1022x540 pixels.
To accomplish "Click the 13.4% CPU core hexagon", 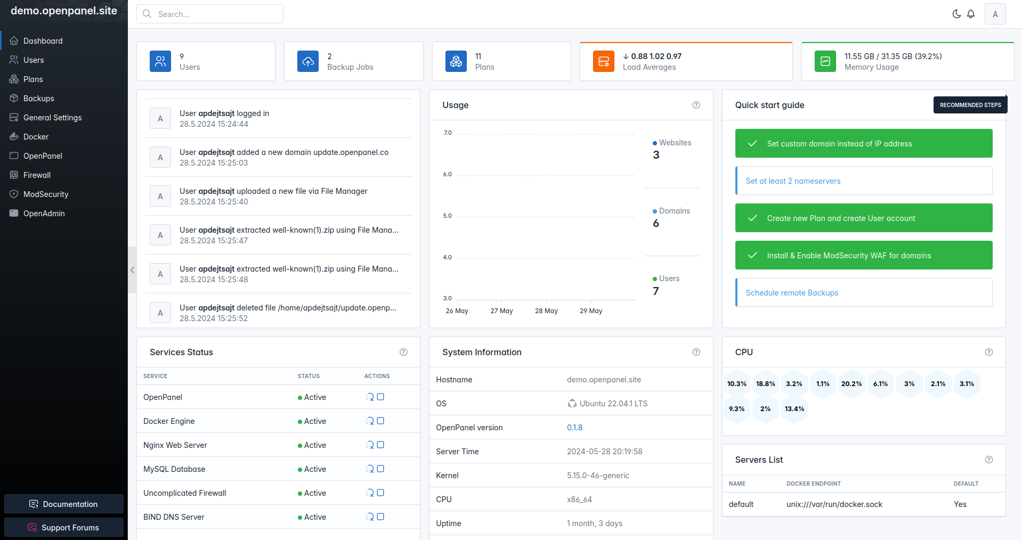I will click(x=794, y=409).
